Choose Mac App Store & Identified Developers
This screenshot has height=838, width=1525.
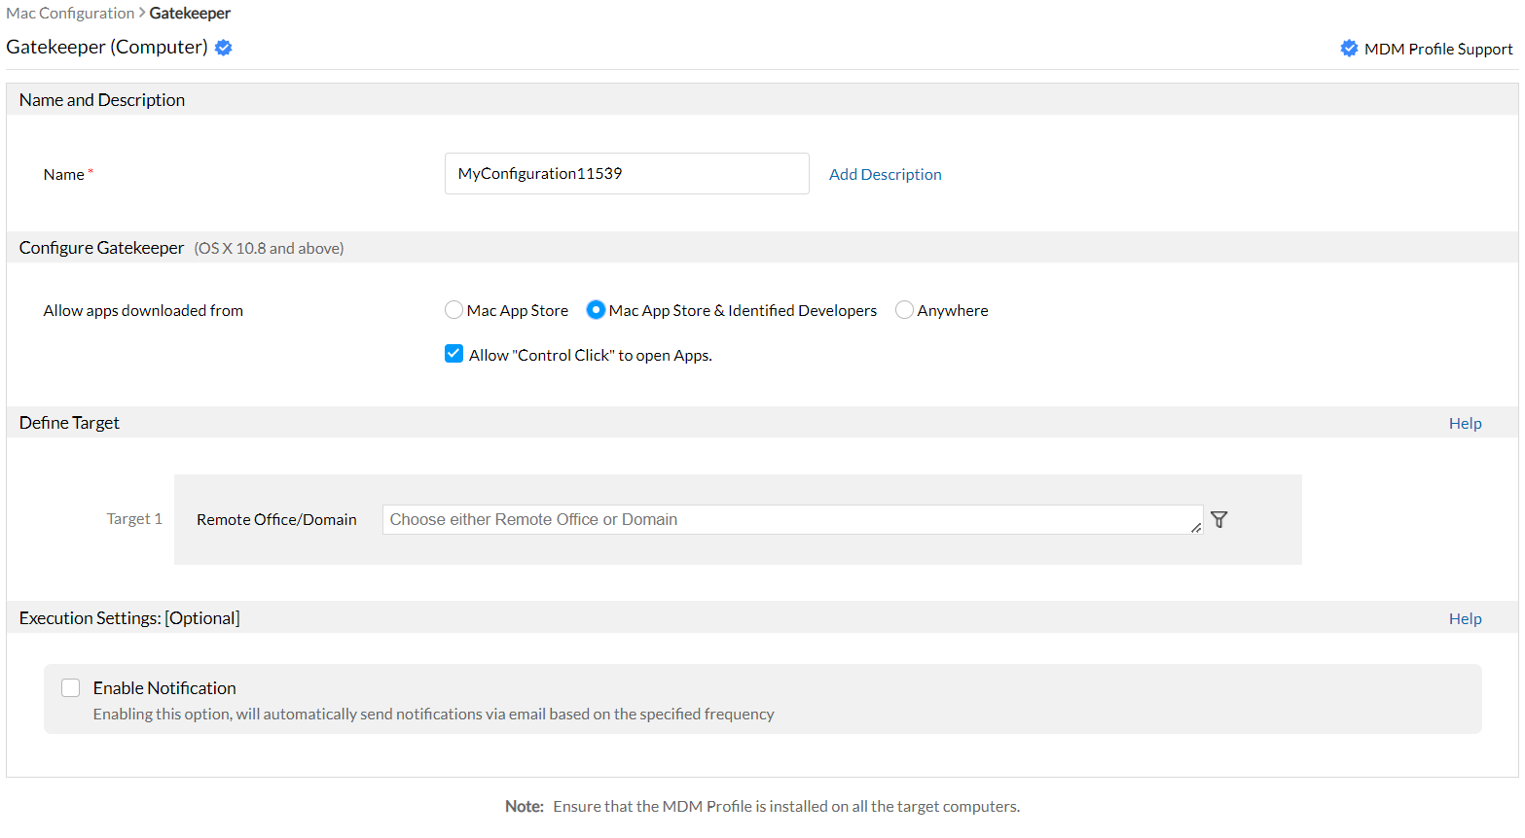pyautogui.click(x=596, y=310)
